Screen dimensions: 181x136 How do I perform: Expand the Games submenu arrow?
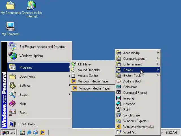coord(158,70)
